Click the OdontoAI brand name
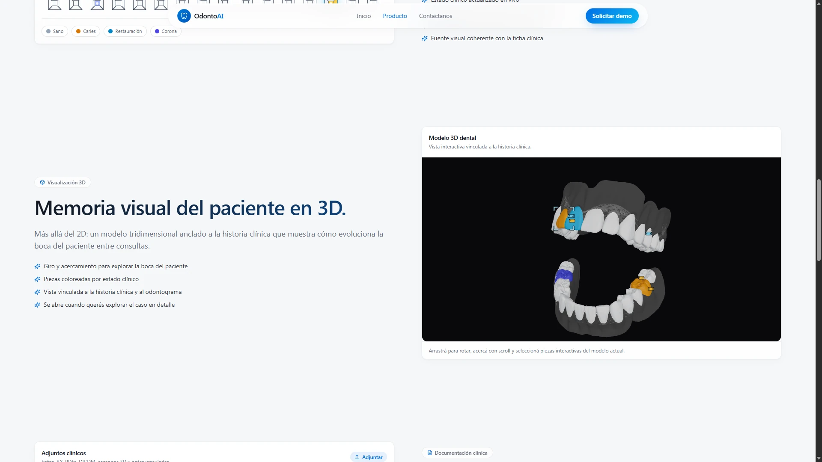The width and height of the screenshot is (822, 462). click(x=208, y=16)
